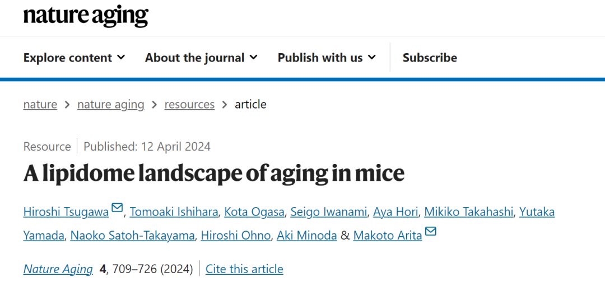605x286 pixels.
Task: Click envelope icon beside Hiroshi Tsugawa
Action: 117,208
